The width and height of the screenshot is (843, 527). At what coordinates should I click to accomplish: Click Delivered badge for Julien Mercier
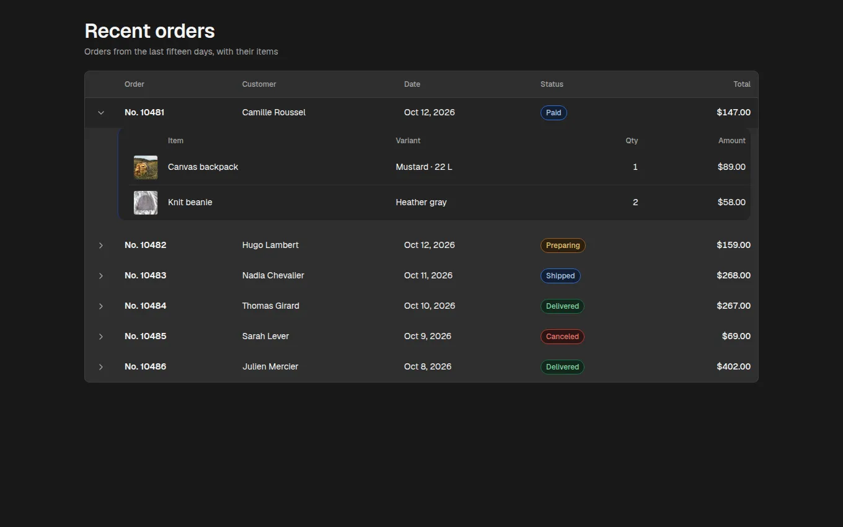[x=562, y=367]
